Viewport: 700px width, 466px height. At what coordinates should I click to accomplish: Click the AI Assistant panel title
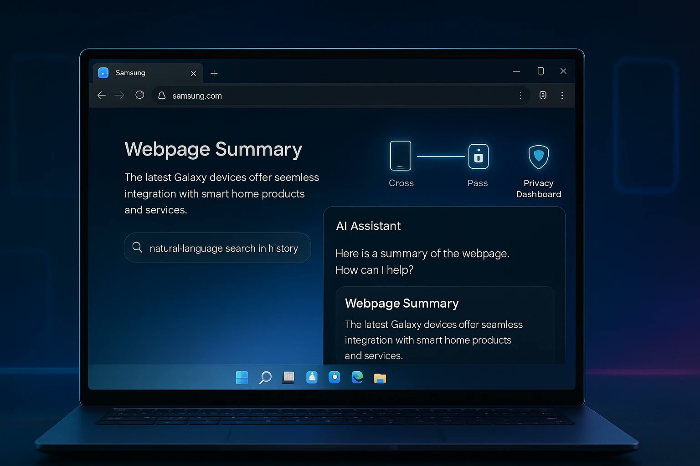coord(368,226)
